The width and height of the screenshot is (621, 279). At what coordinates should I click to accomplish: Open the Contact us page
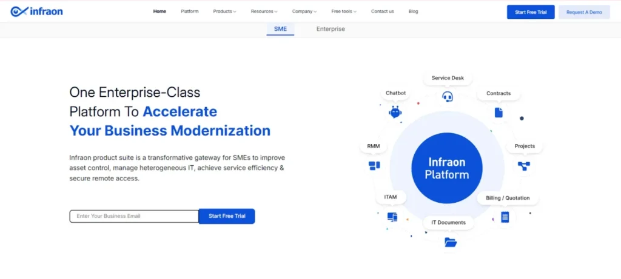pos(383,11)
